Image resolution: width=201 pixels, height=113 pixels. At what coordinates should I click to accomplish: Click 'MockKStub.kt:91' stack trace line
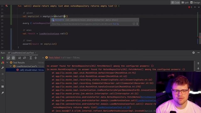[94, 73]
